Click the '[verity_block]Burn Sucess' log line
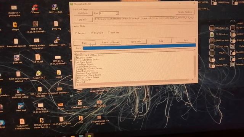 click(x=89, y=68)
